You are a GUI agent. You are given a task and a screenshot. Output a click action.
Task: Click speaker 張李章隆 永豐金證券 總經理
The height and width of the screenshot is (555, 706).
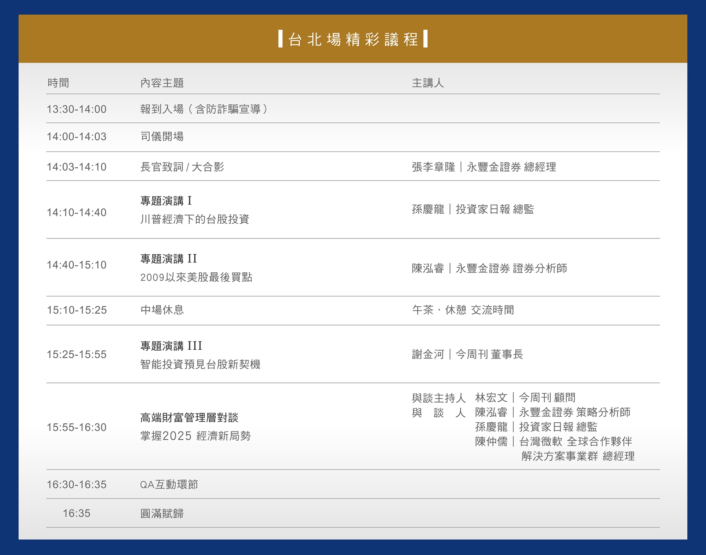(x=484, y=167)
